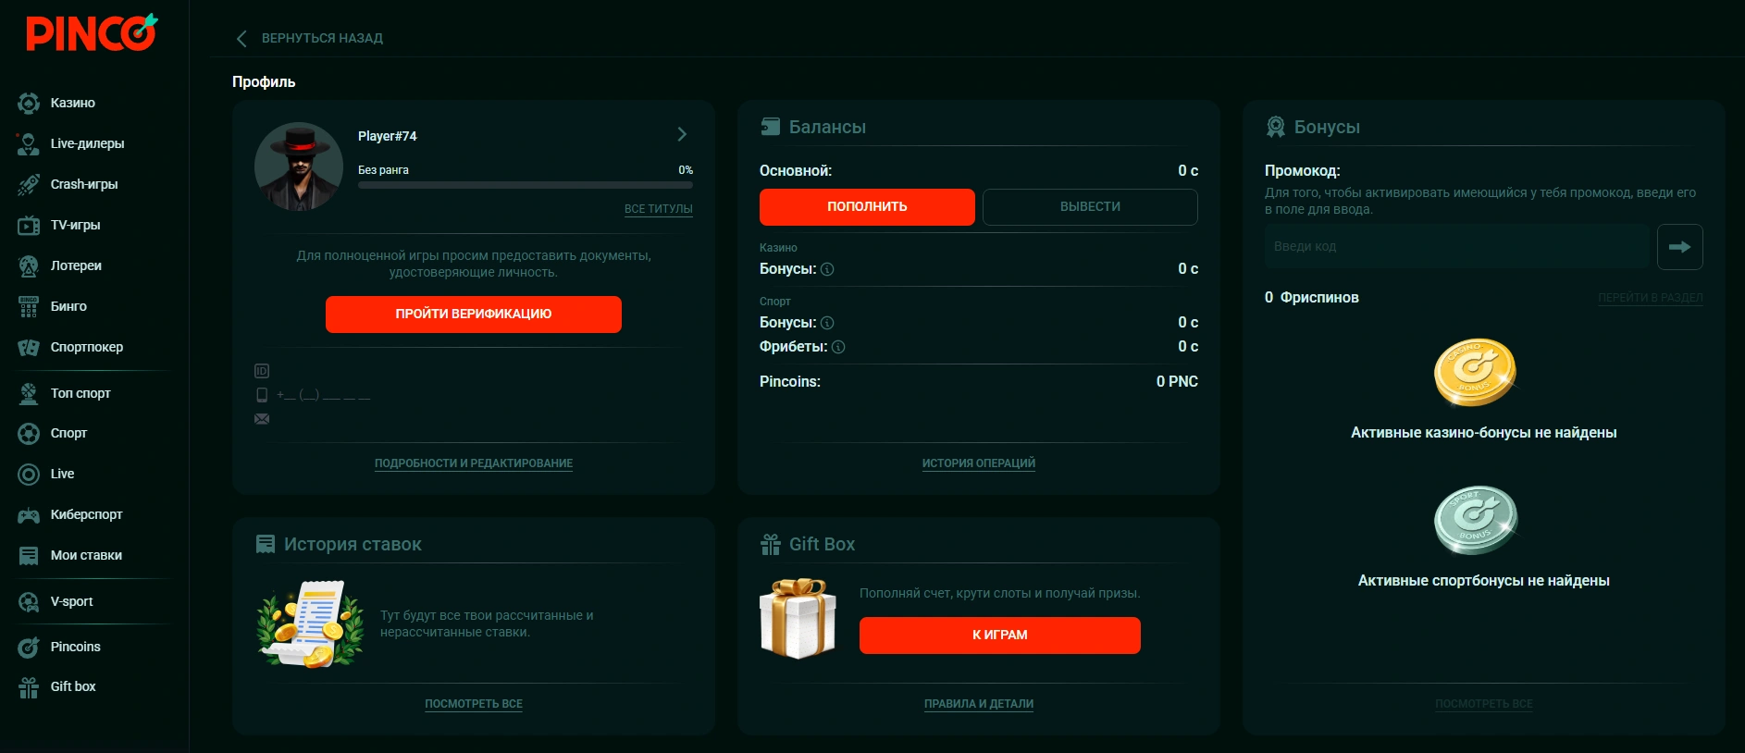Click the Live circle icon in sidebar
This screenshot has width=1745, height=753.
point(29,474)
